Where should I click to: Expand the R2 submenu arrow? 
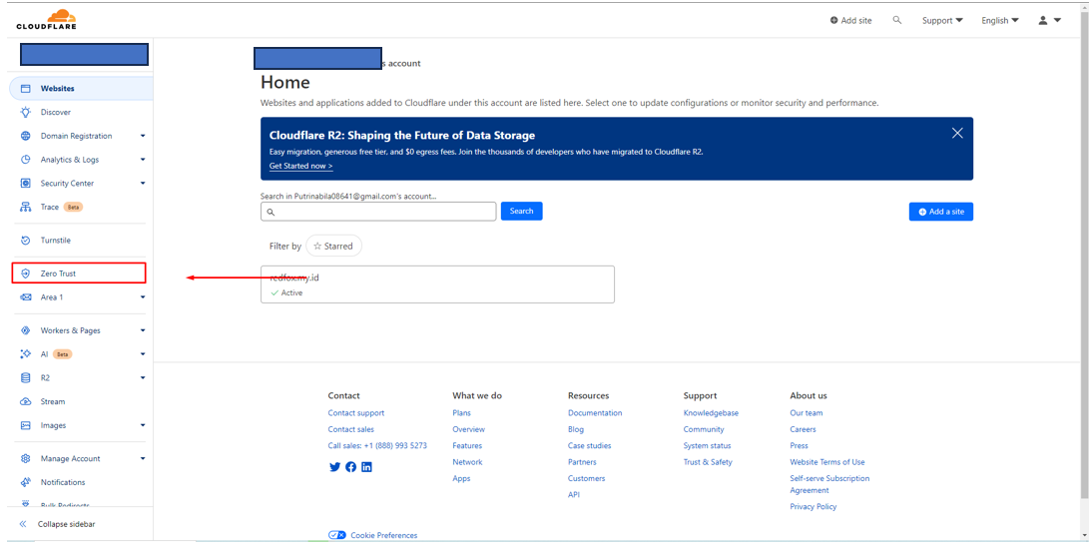pyautogui.click(x=143, y=377)
